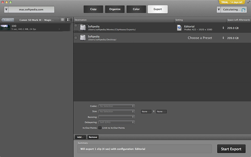Image resolution: width=251 pixels, height=157 pixels.
Task: Open the Calculating storage dropdown arrow
Action: pos(219,9)
